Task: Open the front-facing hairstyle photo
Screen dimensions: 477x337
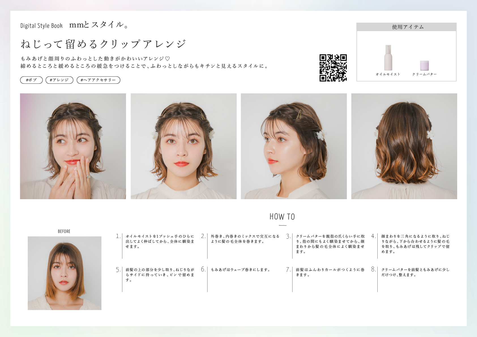Action: click(x=183, y=146)
